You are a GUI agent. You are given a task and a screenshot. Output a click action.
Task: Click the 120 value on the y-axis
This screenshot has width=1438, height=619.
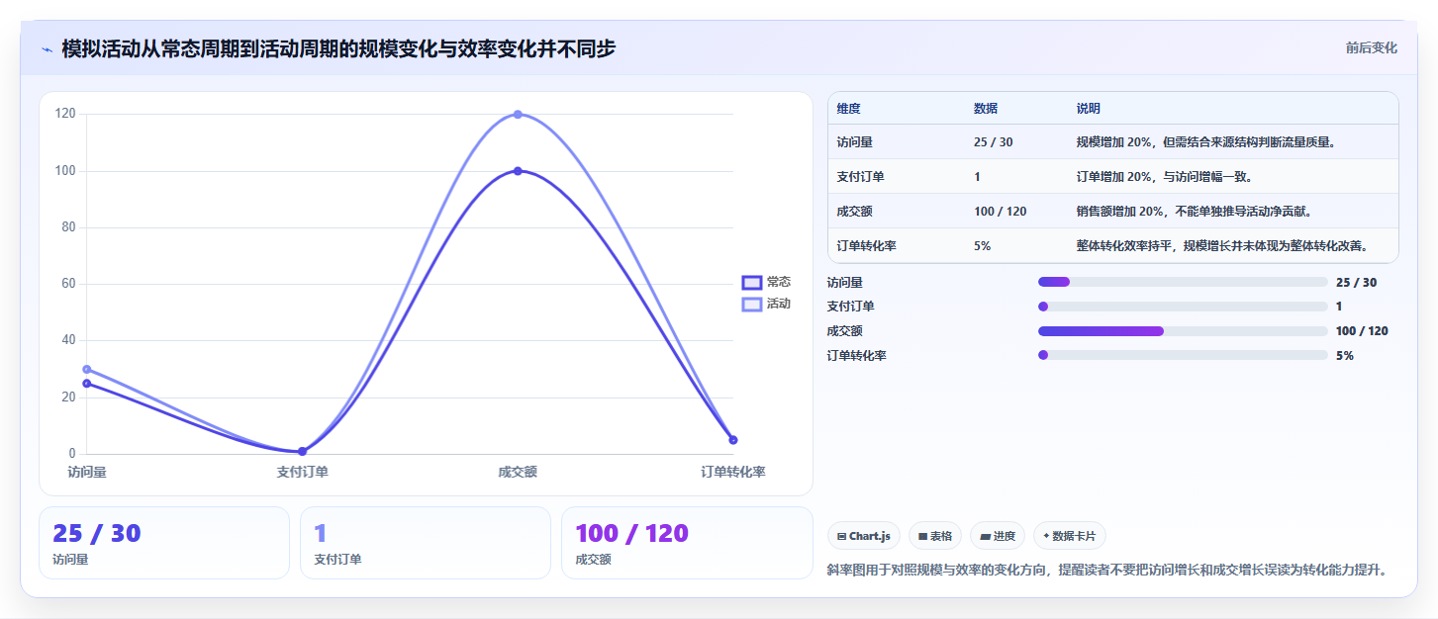pos(65,114)
